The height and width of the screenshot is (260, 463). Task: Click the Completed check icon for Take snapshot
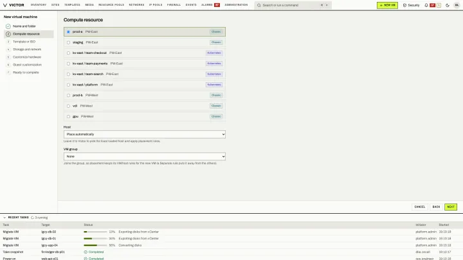pyautogui.click(x=86, y=252)
